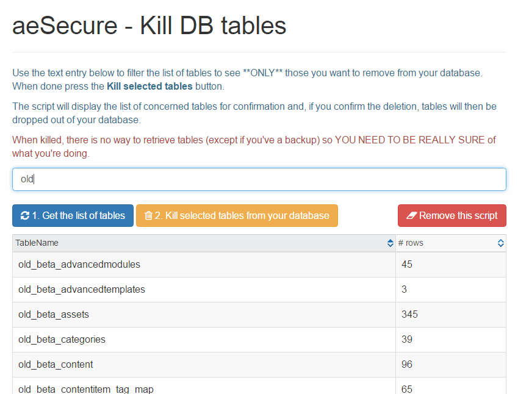Click the red warning about no way to retrieve tables

click(x=254, y=147)
